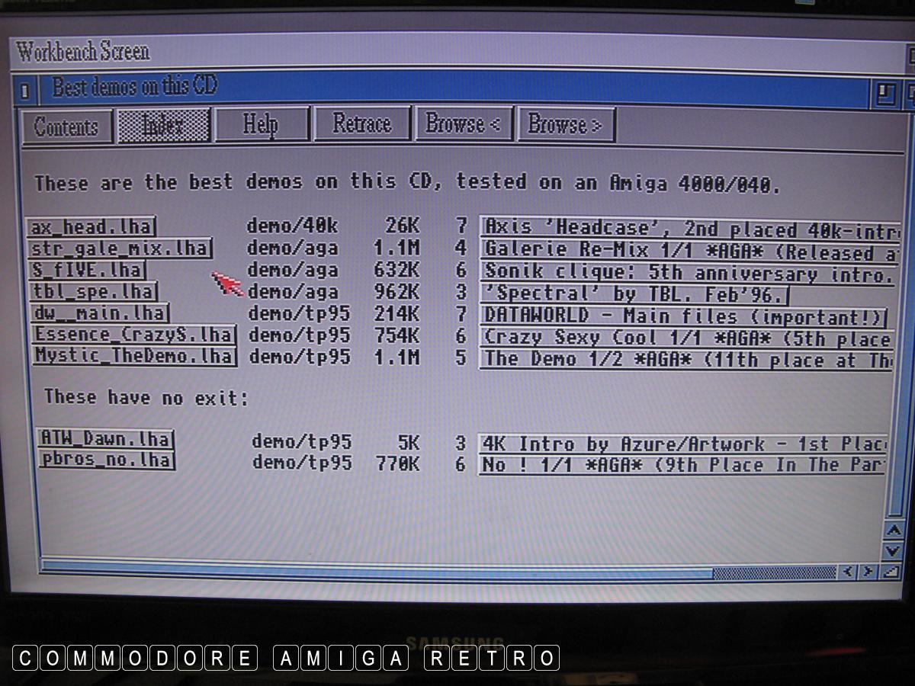This screenshot has height=686, width=915.
Task: Open the Contents page
Action: (66, 127)
